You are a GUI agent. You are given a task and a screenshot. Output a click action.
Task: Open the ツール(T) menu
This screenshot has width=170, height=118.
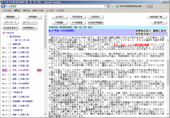50,10
